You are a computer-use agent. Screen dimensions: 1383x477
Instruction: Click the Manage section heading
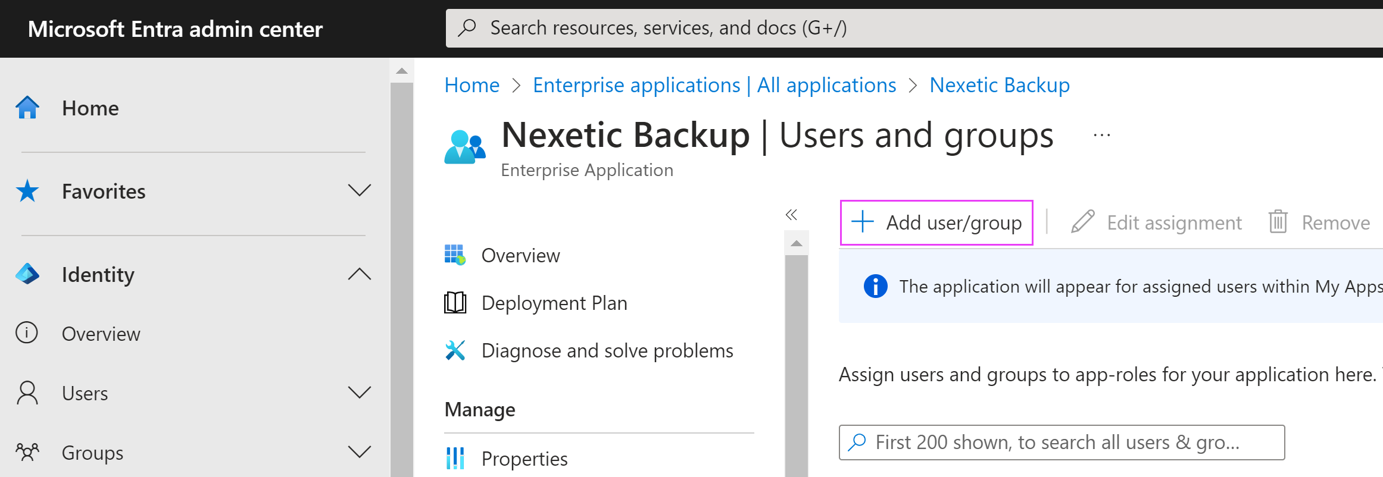(480, 409)
